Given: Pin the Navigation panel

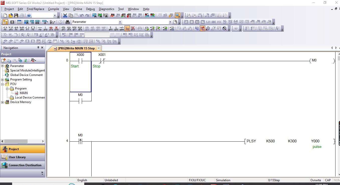Looking at the screenshot, I should 38,48.
